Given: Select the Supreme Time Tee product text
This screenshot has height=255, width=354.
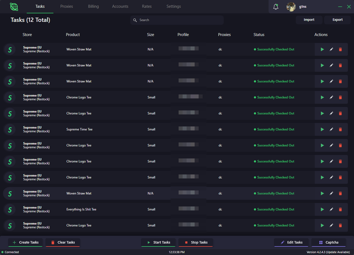Looking at the screenshot, I should [x=79, y=129].
